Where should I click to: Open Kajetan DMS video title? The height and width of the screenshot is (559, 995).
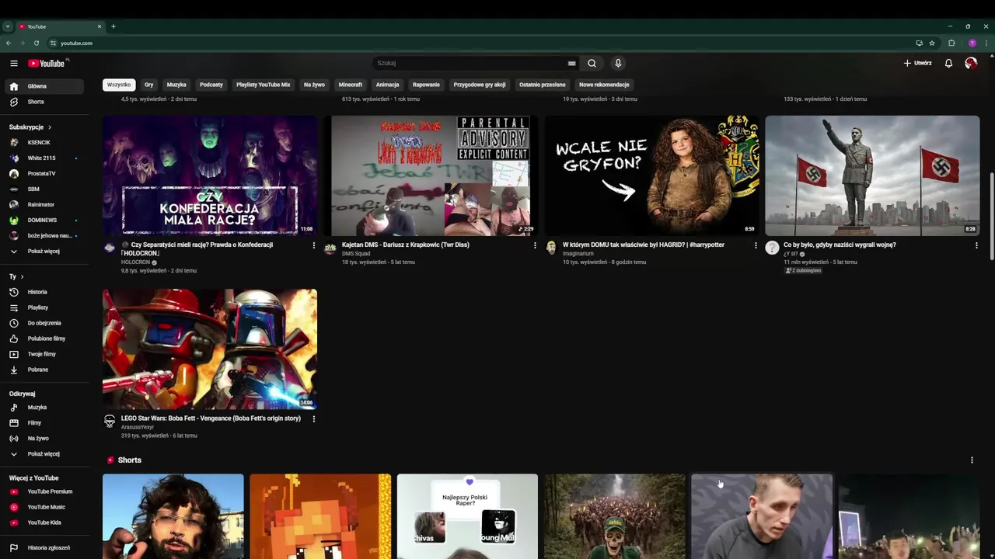click(406, 245)
